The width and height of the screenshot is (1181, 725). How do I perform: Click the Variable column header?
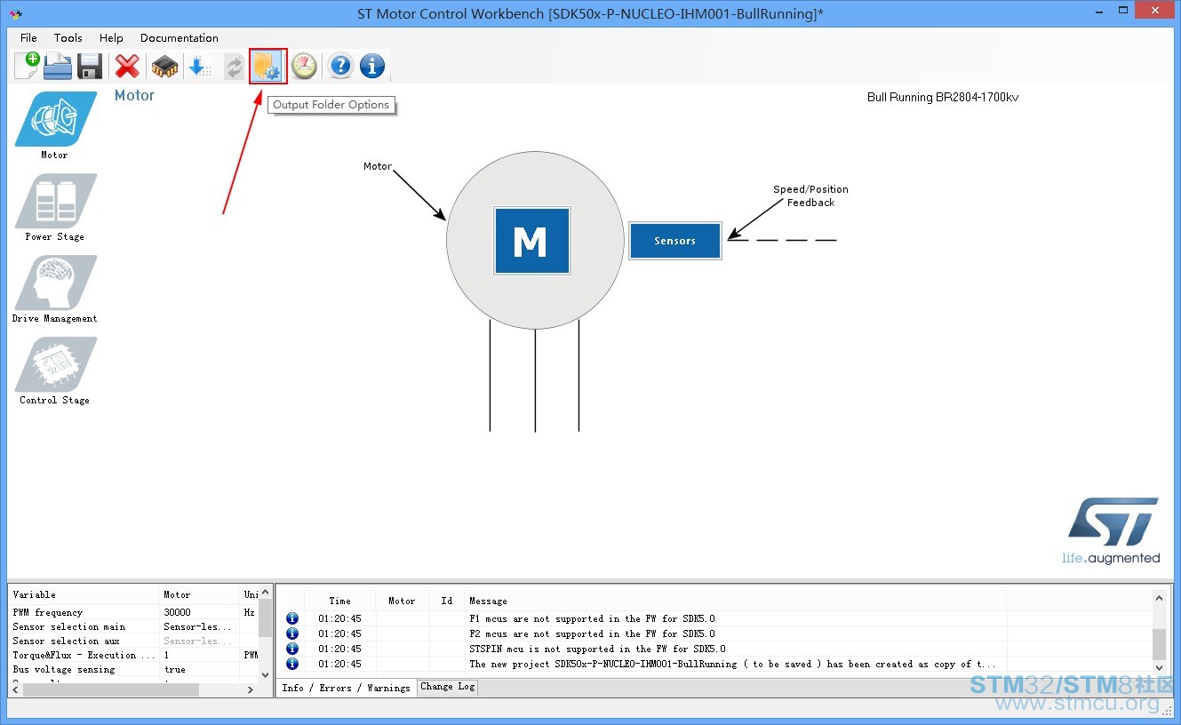click(84, 594)
